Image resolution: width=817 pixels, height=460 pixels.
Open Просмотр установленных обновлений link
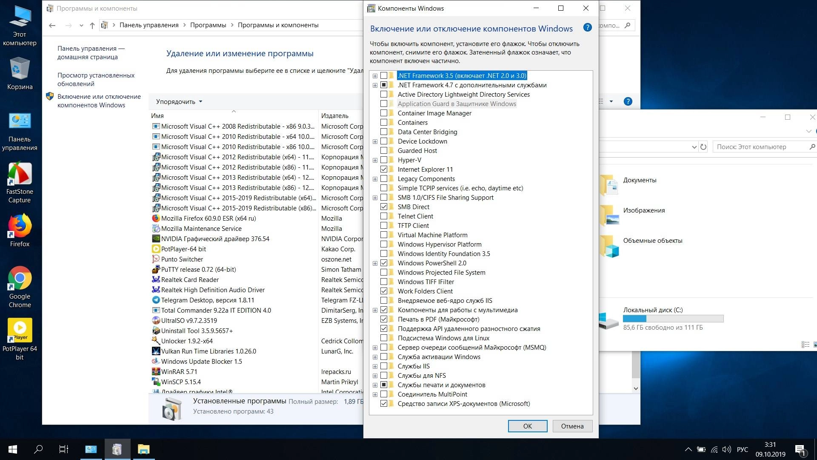(x=96, y=80)
